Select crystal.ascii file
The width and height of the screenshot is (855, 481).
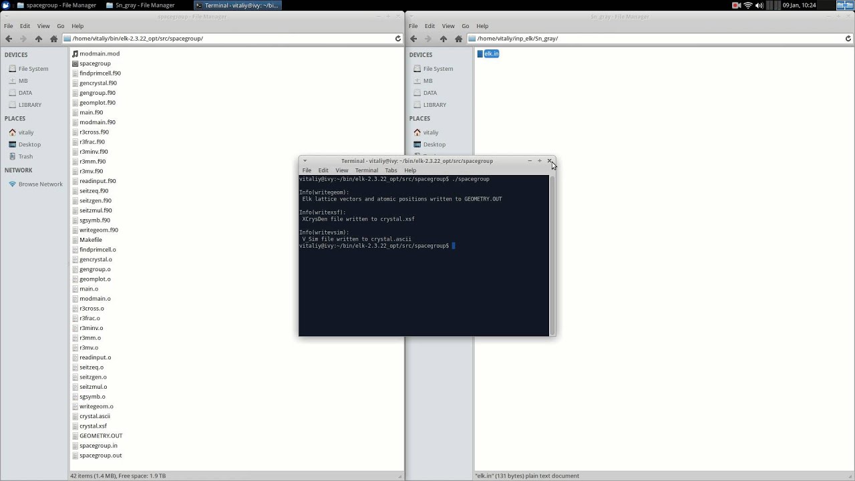[91, 416]
